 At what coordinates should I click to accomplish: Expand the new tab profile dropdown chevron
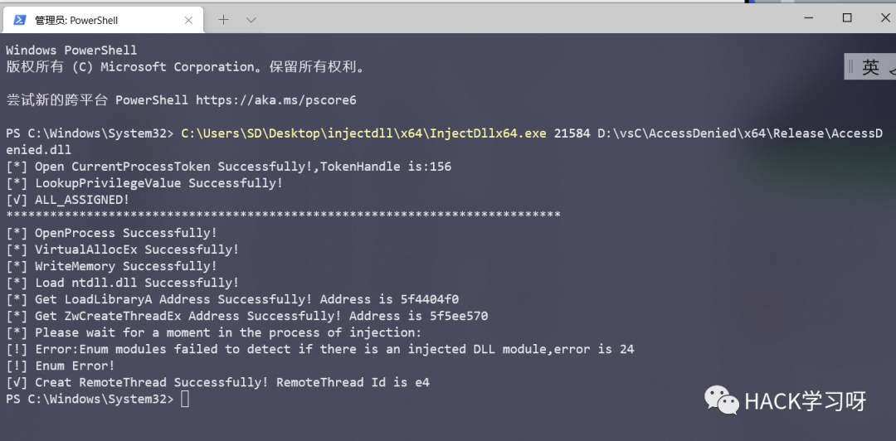pos(251,20)
